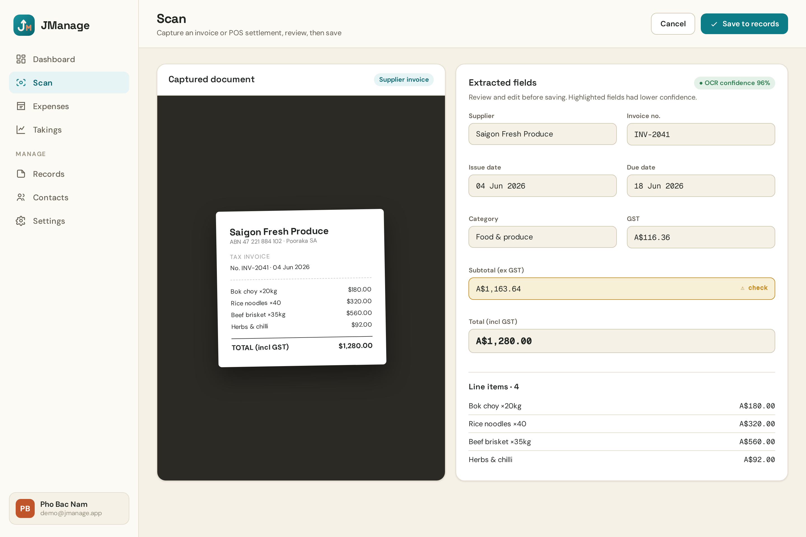Click the Expenses ledger icon

click(x=21, y=106)
